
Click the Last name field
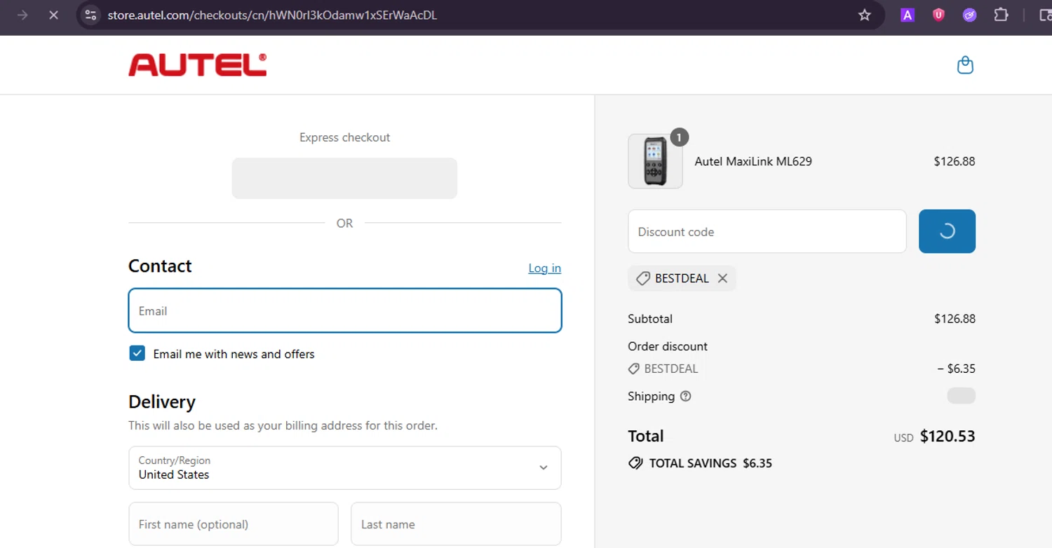456,523
